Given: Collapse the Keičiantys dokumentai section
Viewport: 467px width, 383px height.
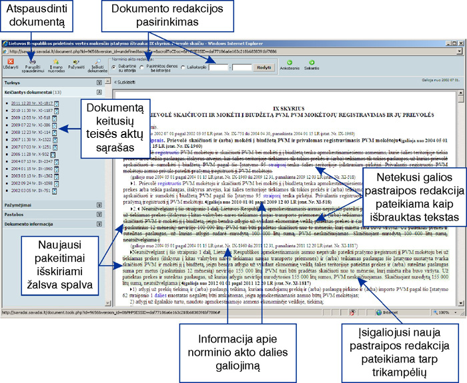Looking at the screenshot, I should click(99, 92).
